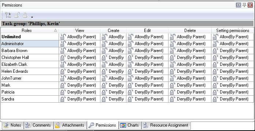255x131 pixels.
Task: Click Administrator's Setting permissions lock icon
Action: coord(216,44)
